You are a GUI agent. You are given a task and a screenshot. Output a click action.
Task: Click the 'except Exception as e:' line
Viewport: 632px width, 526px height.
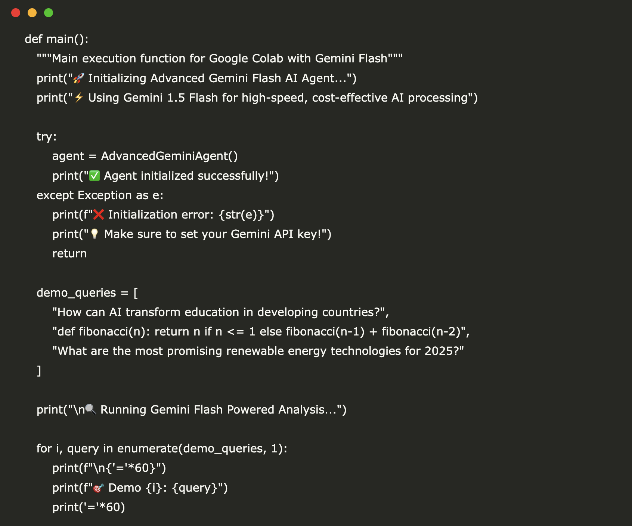point(100,195)
